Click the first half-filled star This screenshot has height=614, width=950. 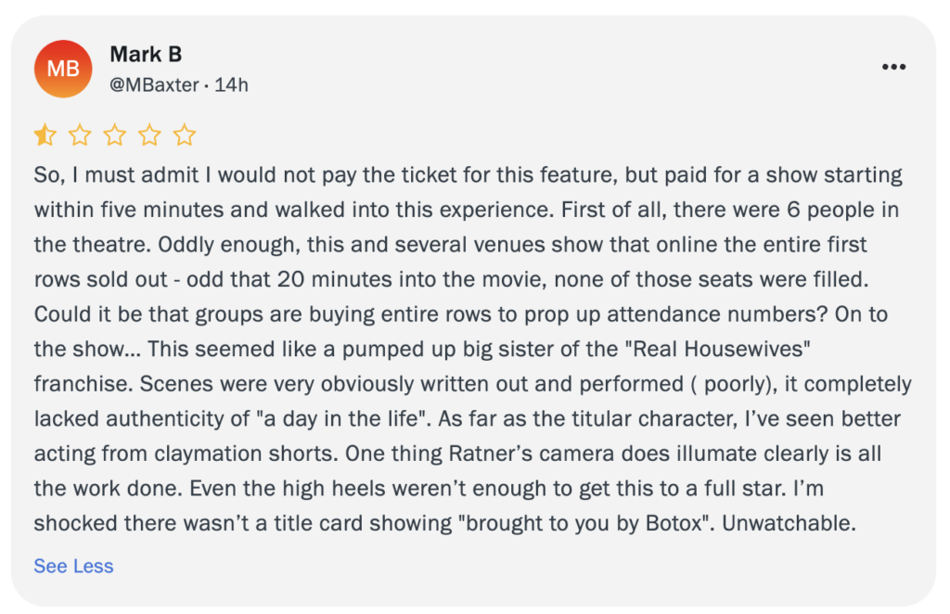(x=45, y=135)
